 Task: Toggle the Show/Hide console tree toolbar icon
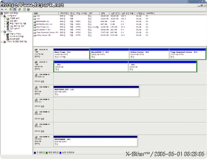[15, 10]
